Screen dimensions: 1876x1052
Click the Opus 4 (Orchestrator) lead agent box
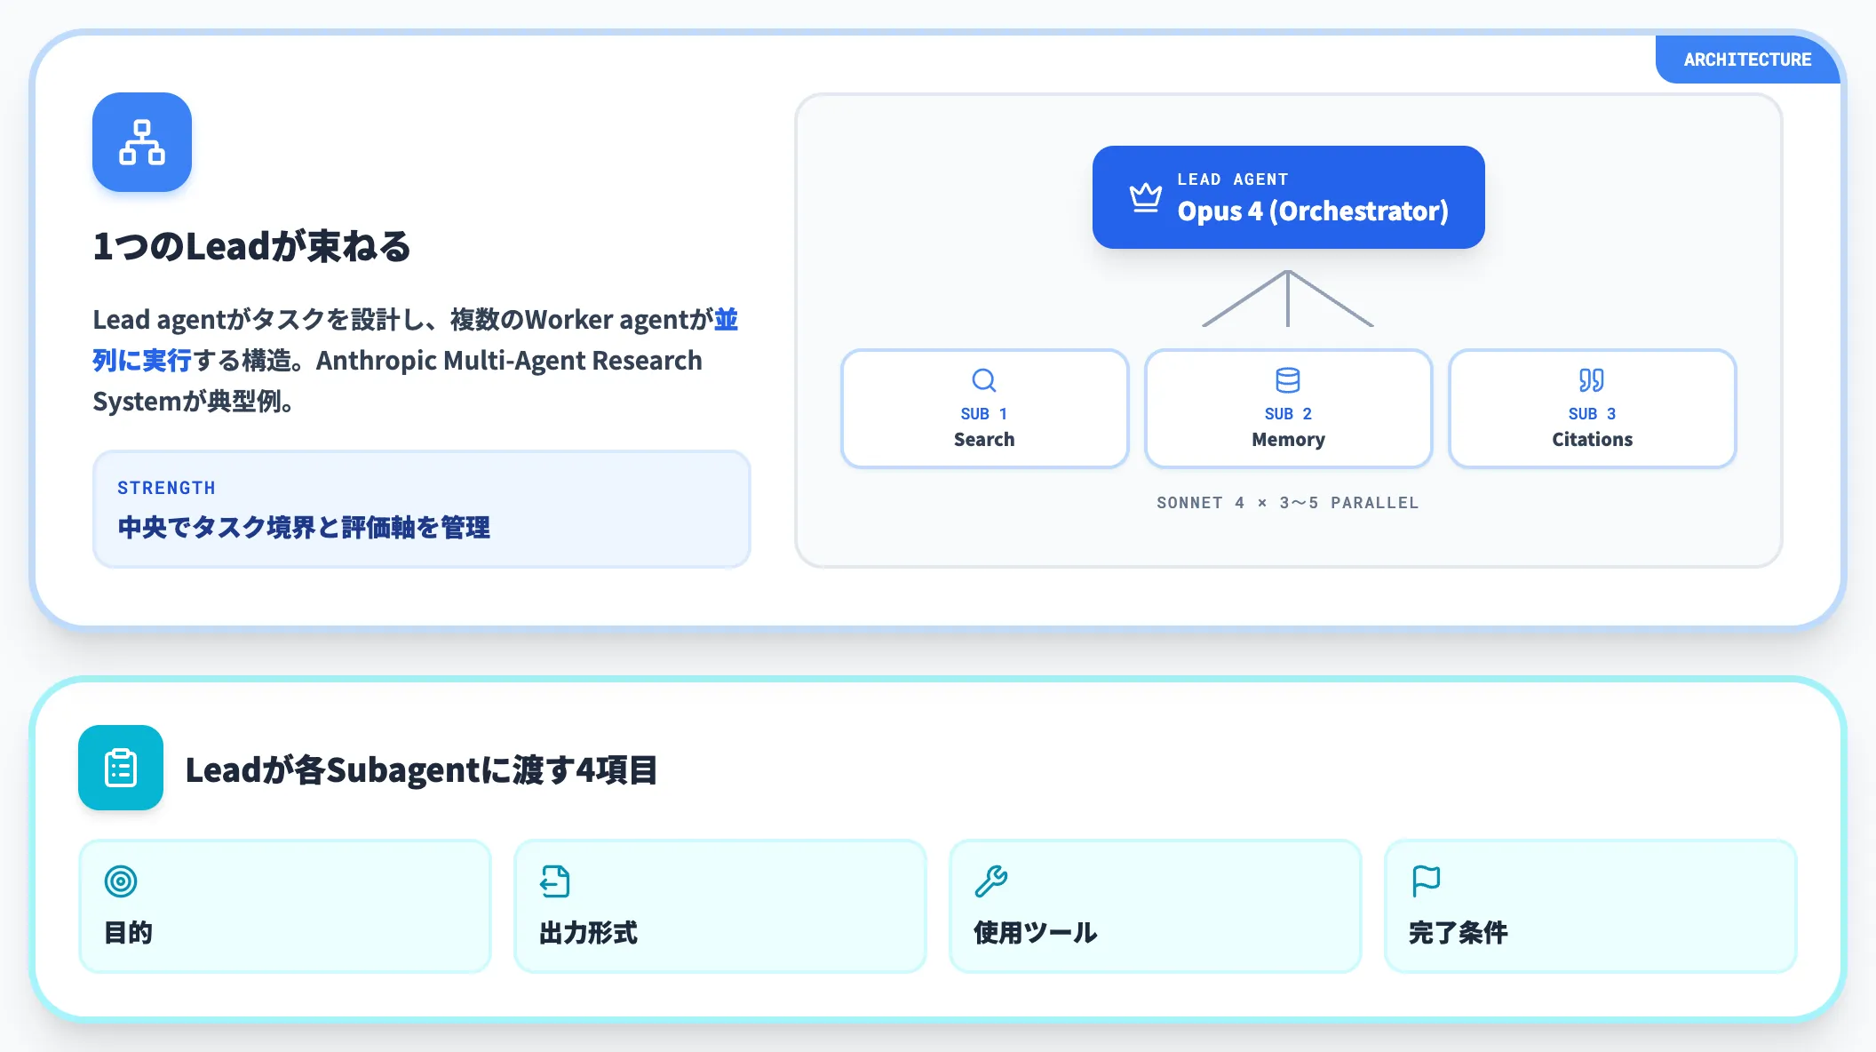[1288, 197]
